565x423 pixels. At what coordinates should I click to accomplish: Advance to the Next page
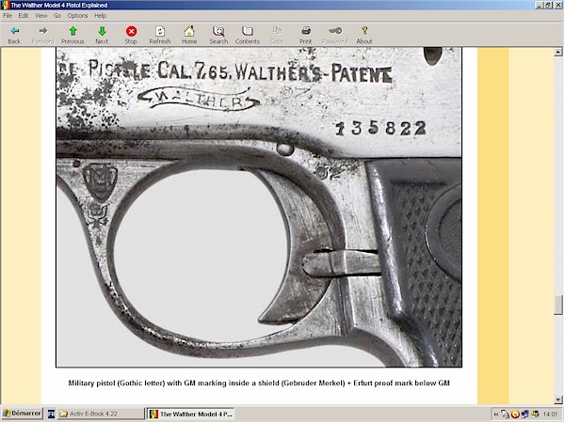pos(102,35)
